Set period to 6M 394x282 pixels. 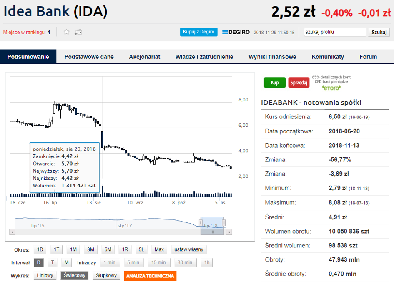point(108,249)
